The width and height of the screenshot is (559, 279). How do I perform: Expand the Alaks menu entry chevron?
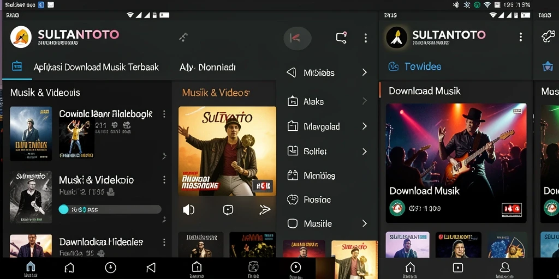coord(364,101)
